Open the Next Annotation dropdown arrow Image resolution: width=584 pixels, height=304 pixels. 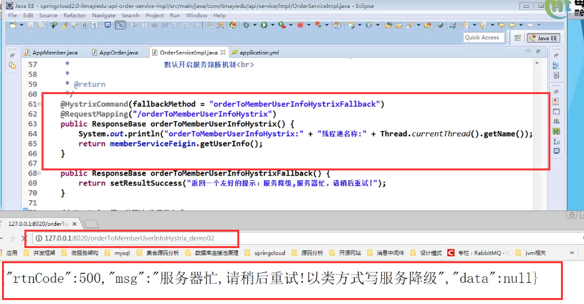click(x=474, y=25)
